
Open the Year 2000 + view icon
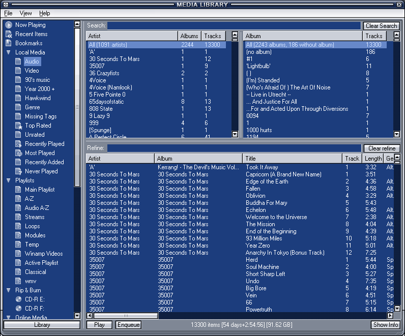[18, 89]
